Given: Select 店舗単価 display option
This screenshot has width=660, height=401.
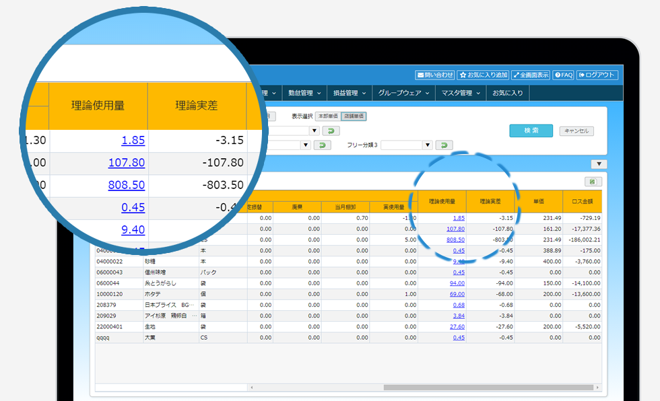Looking at the screenshot, I should pos(354,116).
